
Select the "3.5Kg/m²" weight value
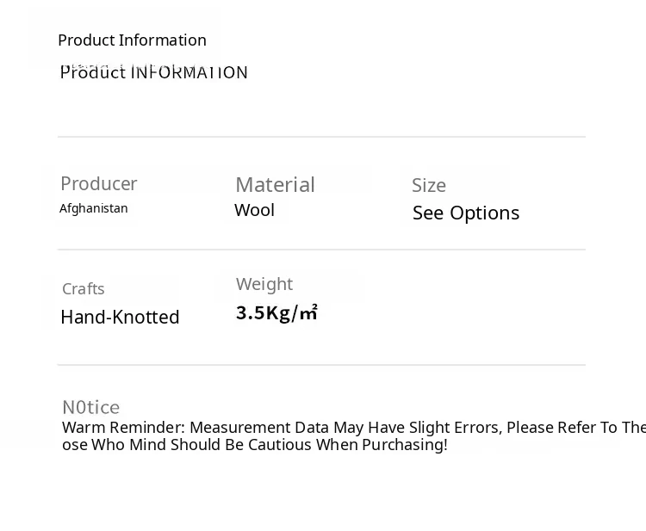(x=276, y=312)
